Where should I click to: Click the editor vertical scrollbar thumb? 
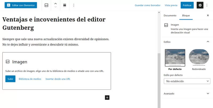pos(159,81)
